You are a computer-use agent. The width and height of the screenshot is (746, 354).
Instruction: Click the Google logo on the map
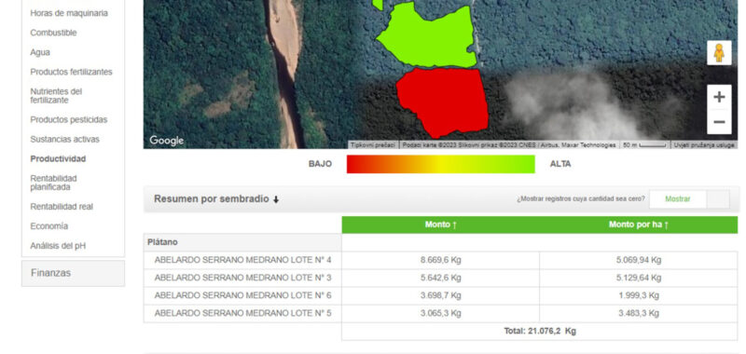167,141
